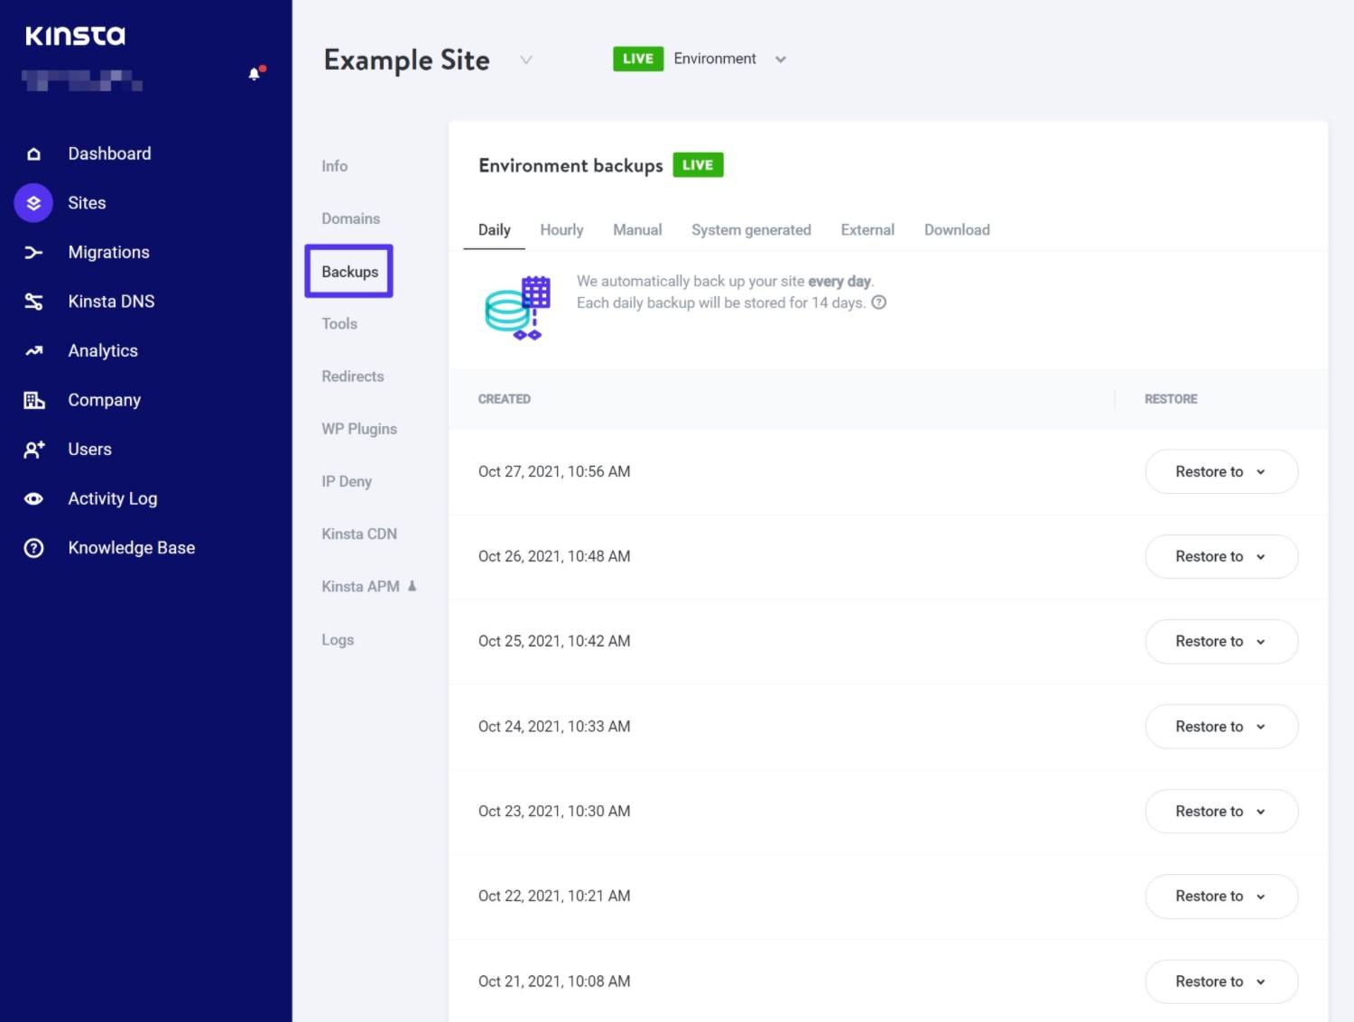
Task: Click the help tooltip next to backup retention info
Action: 878,302
